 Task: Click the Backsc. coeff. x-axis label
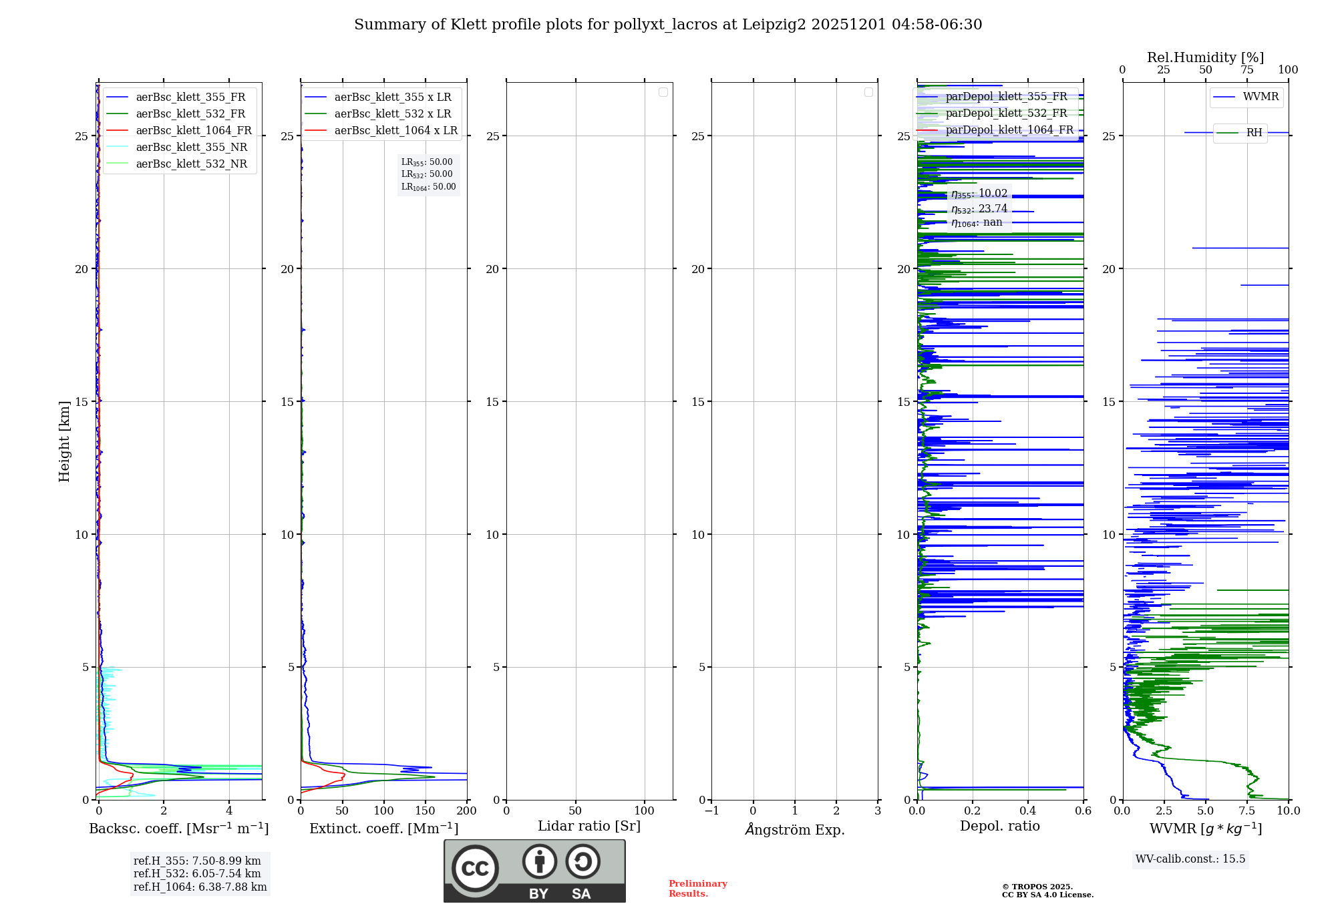(x=178, y=829)
